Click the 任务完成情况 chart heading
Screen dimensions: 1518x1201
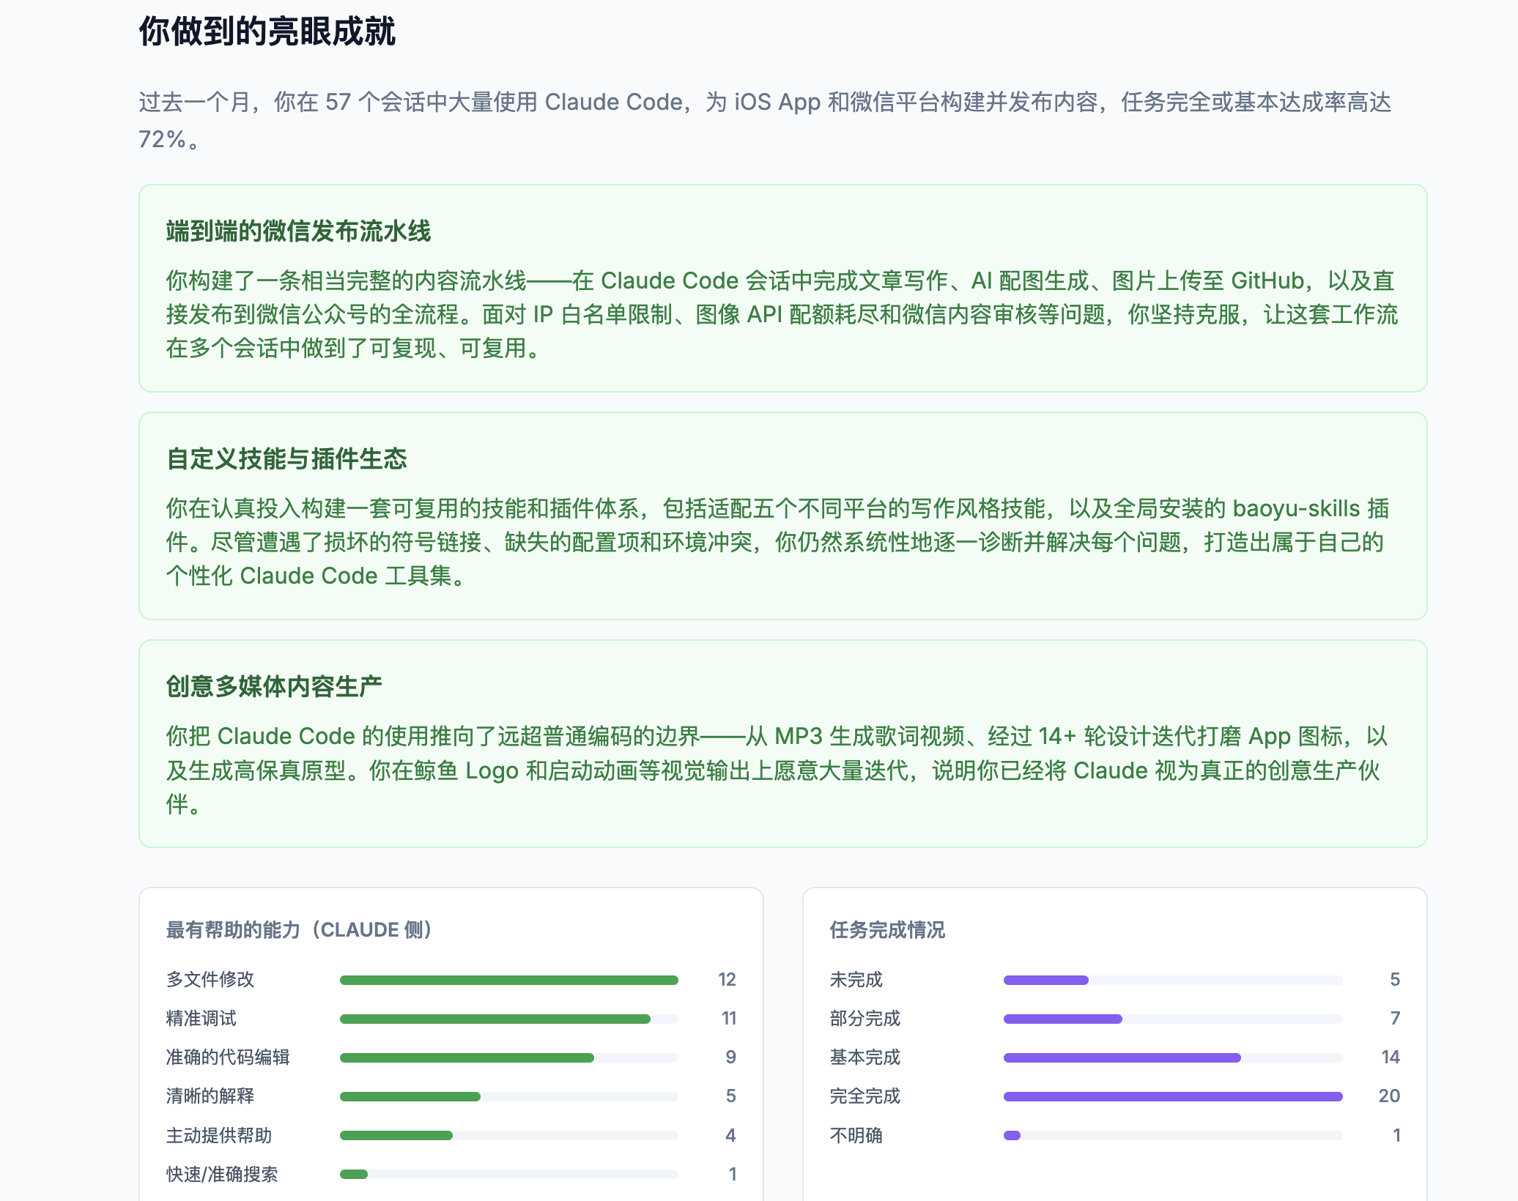tap(887, 930)
